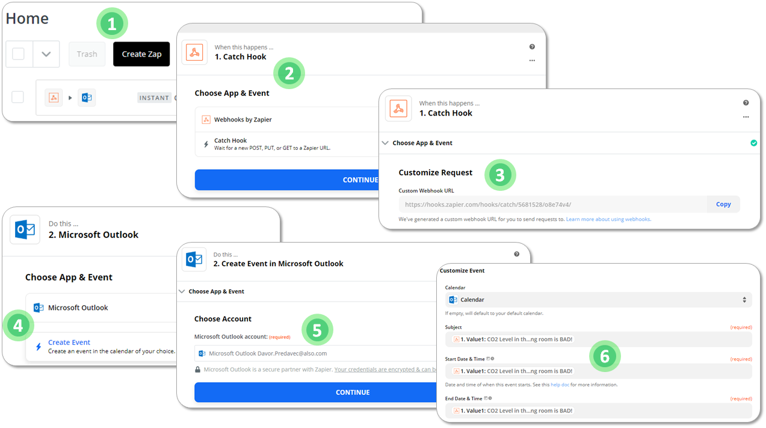766x428 pixels.
Task: Click the Create Zap button
Action: (141, 54)
